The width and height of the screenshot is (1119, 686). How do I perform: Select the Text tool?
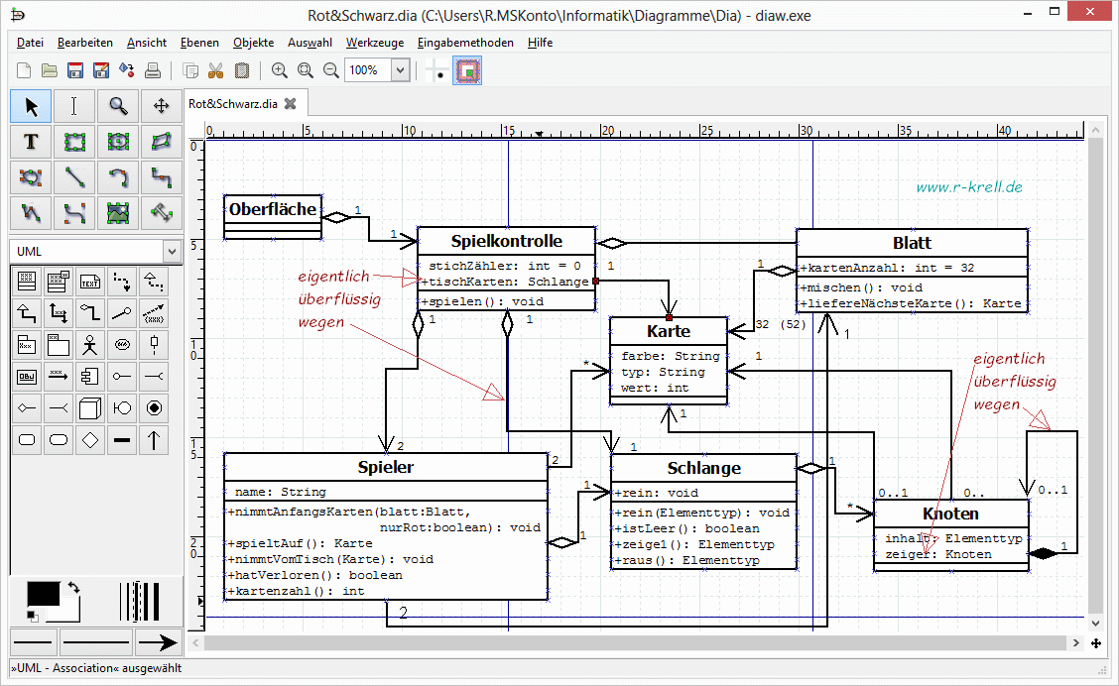(x=31, y=142)
